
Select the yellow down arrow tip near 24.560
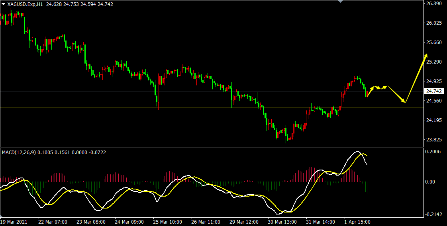click(x=405, y=102)
